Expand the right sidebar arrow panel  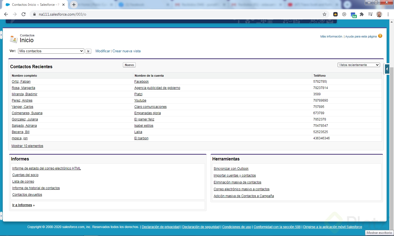pos(387,69)
